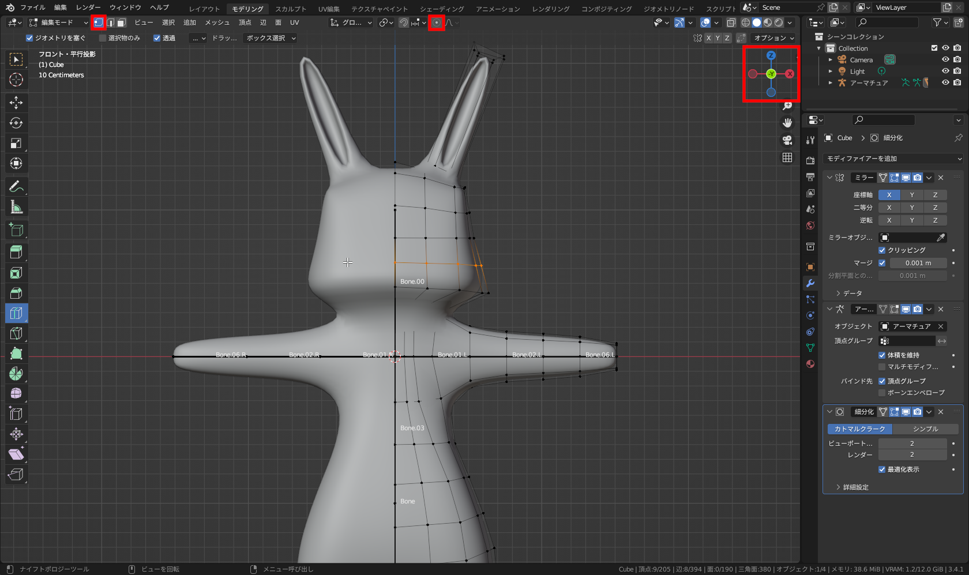Open the Add Modifier dropdown
The height and width of the screenshot is (575, 969).
point(893,159)
